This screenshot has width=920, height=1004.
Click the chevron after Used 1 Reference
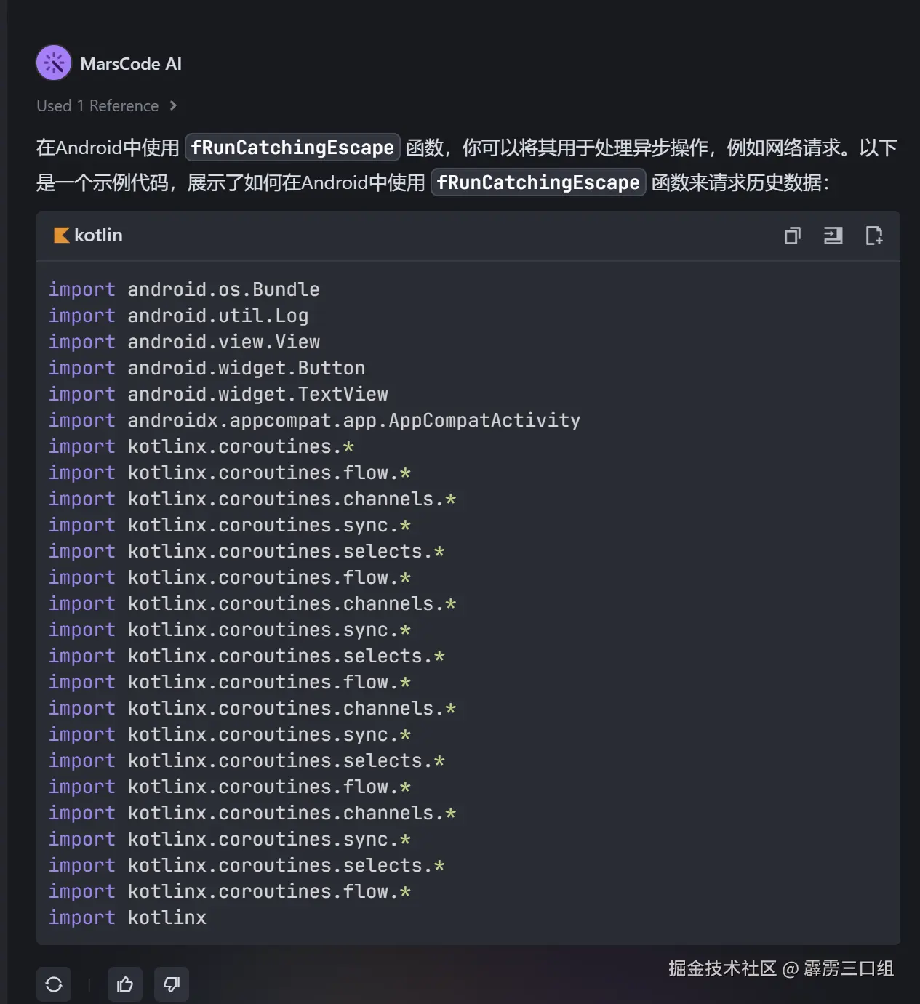(x=174, y=105)
